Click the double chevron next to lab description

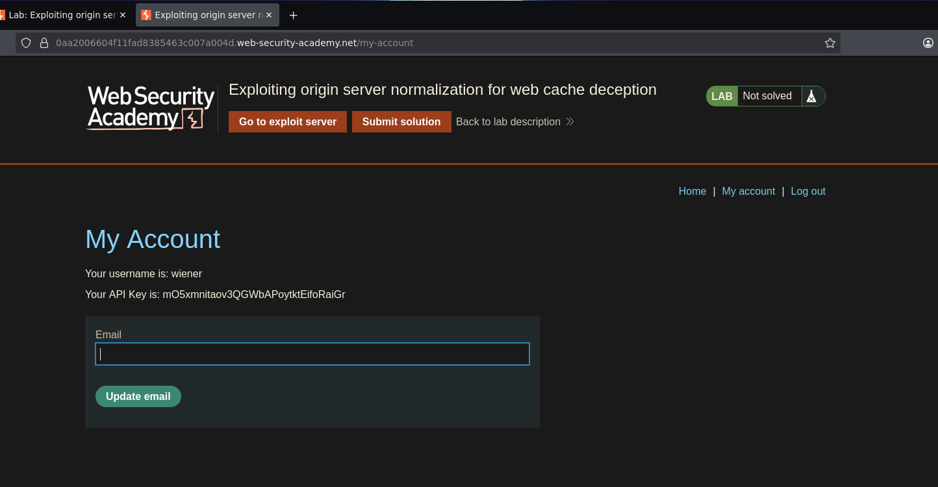click(x=570, y=121)
